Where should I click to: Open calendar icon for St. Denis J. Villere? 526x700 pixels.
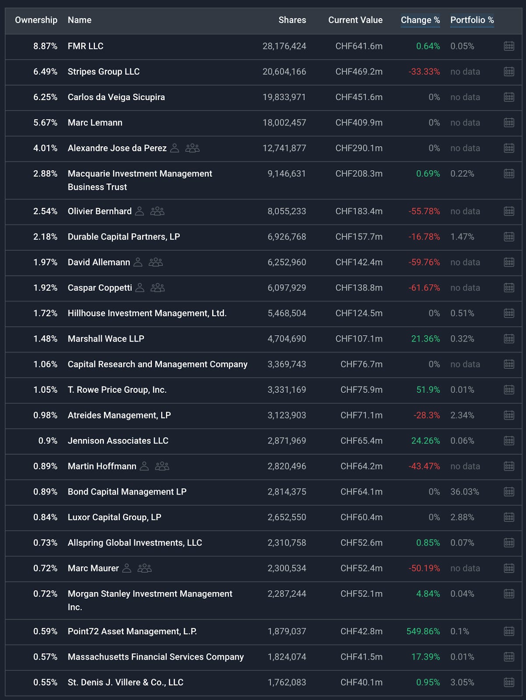pos(509,682)
